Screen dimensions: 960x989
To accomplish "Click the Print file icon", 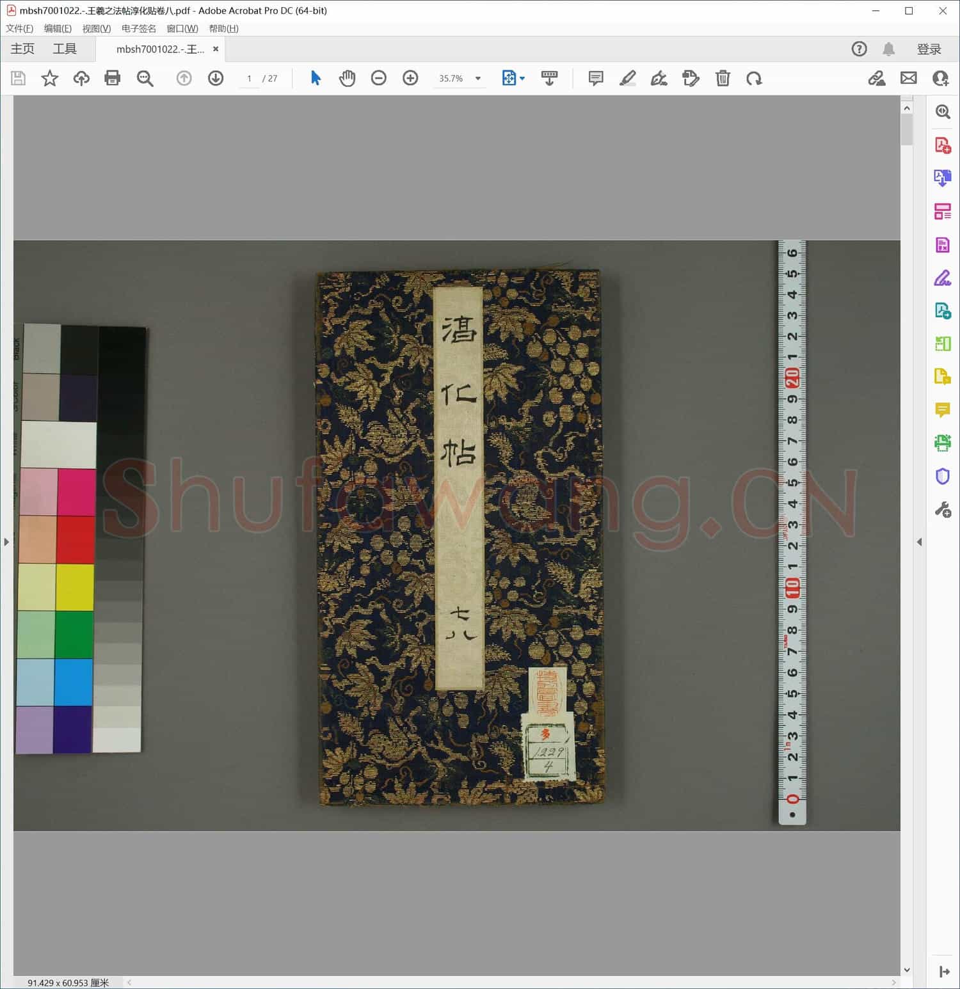I will [x=113, y=78].
